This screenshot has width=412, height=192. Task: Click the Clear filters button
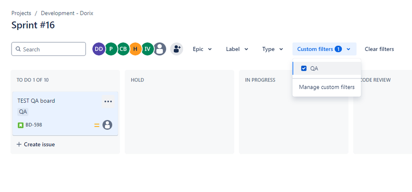[x=379, y=49]
